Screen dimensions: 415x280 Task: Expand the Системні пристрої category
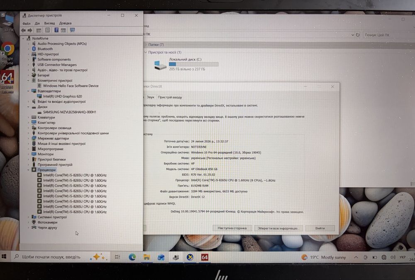coord(28,217)
